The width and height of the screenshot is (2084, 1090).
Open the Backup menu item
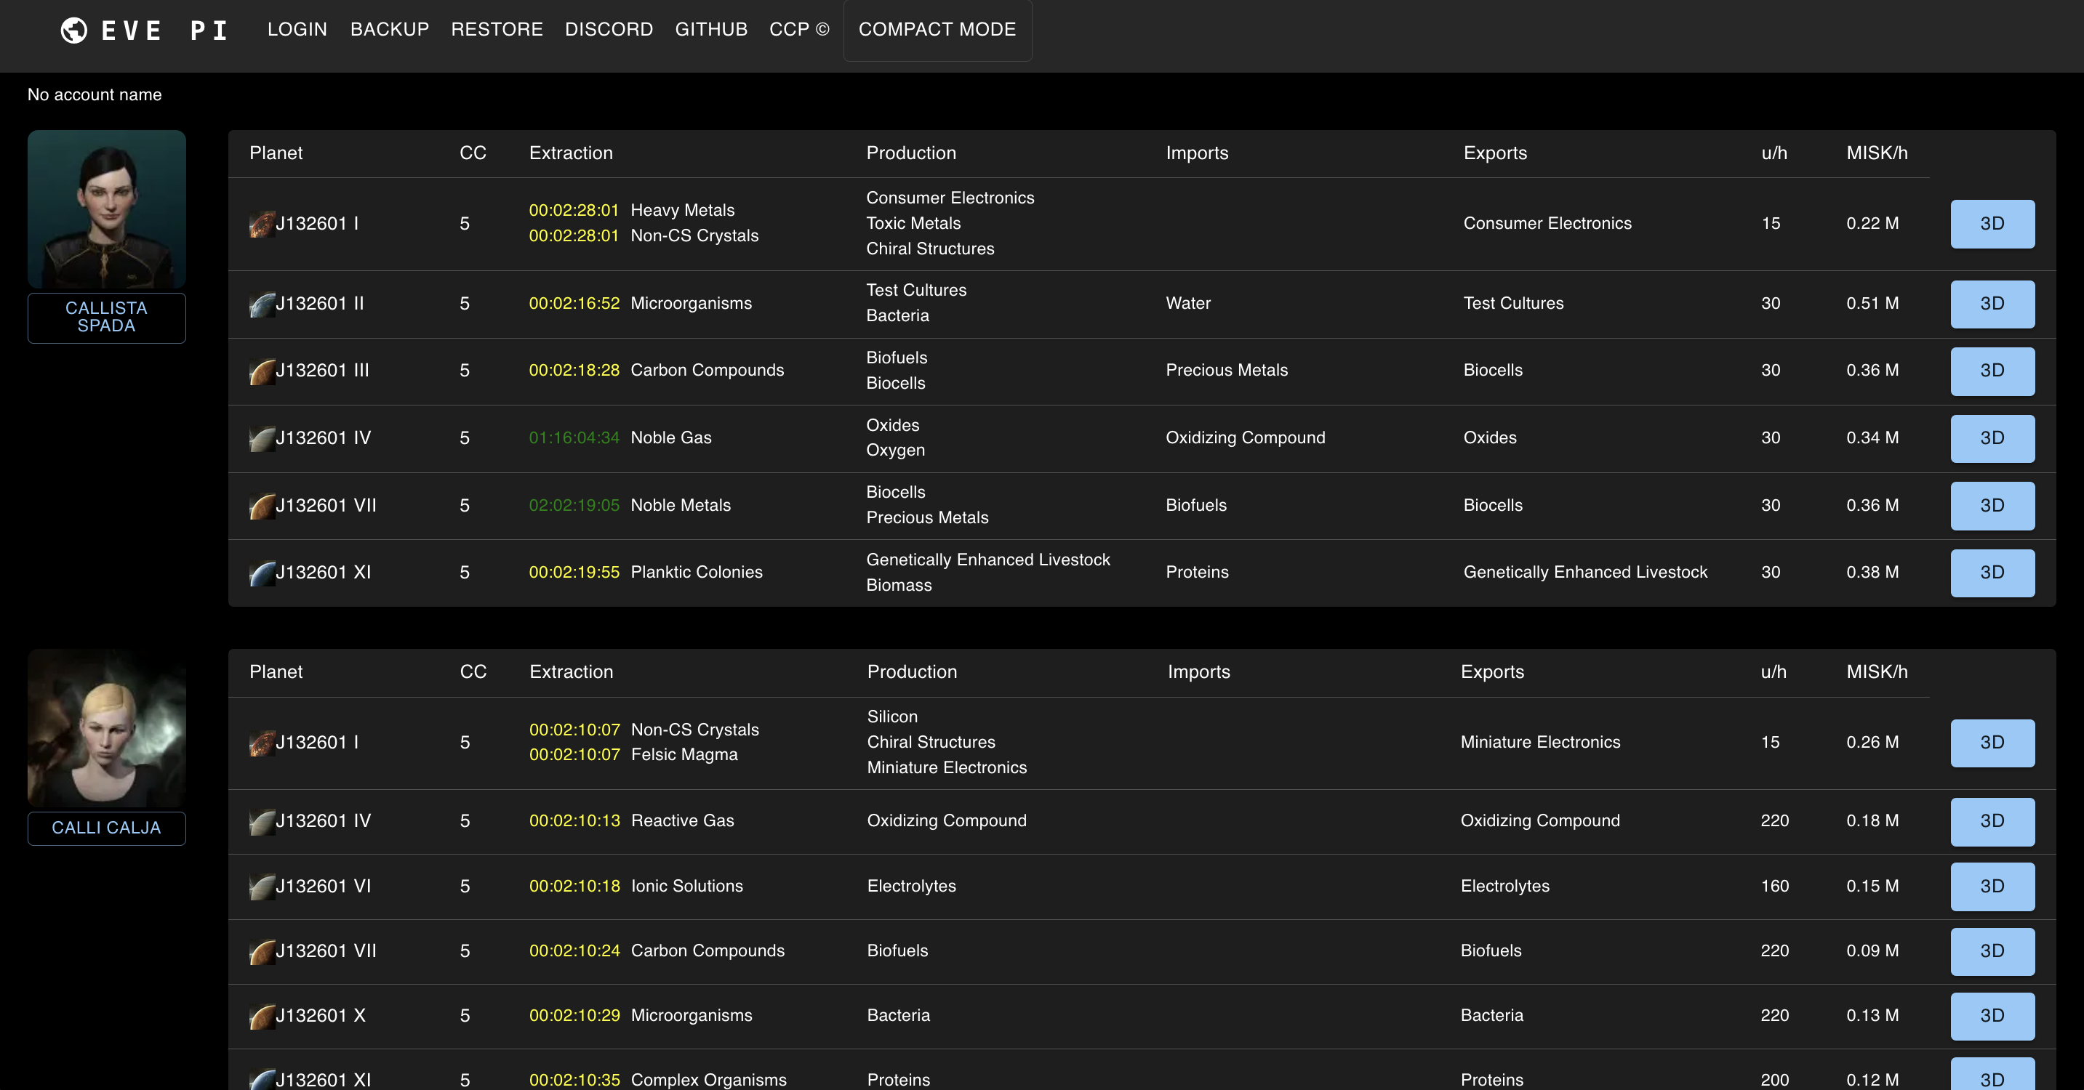click(x=389, y=30)
